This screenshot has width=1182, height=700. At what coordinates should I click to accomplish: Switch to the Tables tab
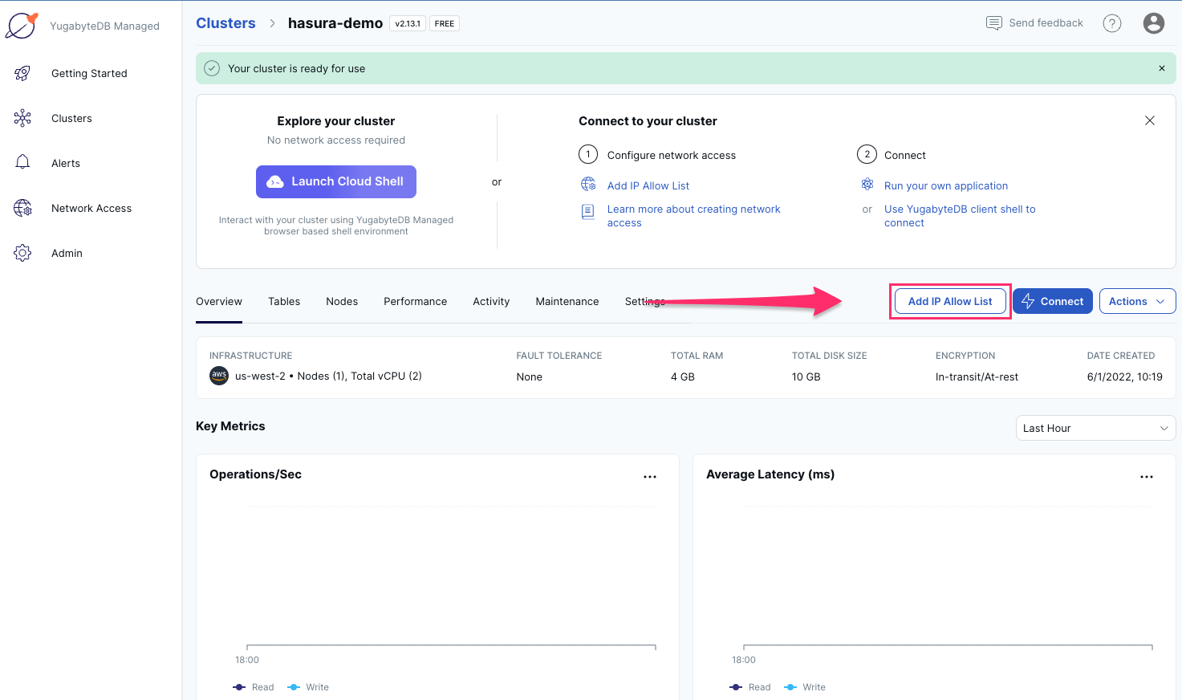(284, 301)
